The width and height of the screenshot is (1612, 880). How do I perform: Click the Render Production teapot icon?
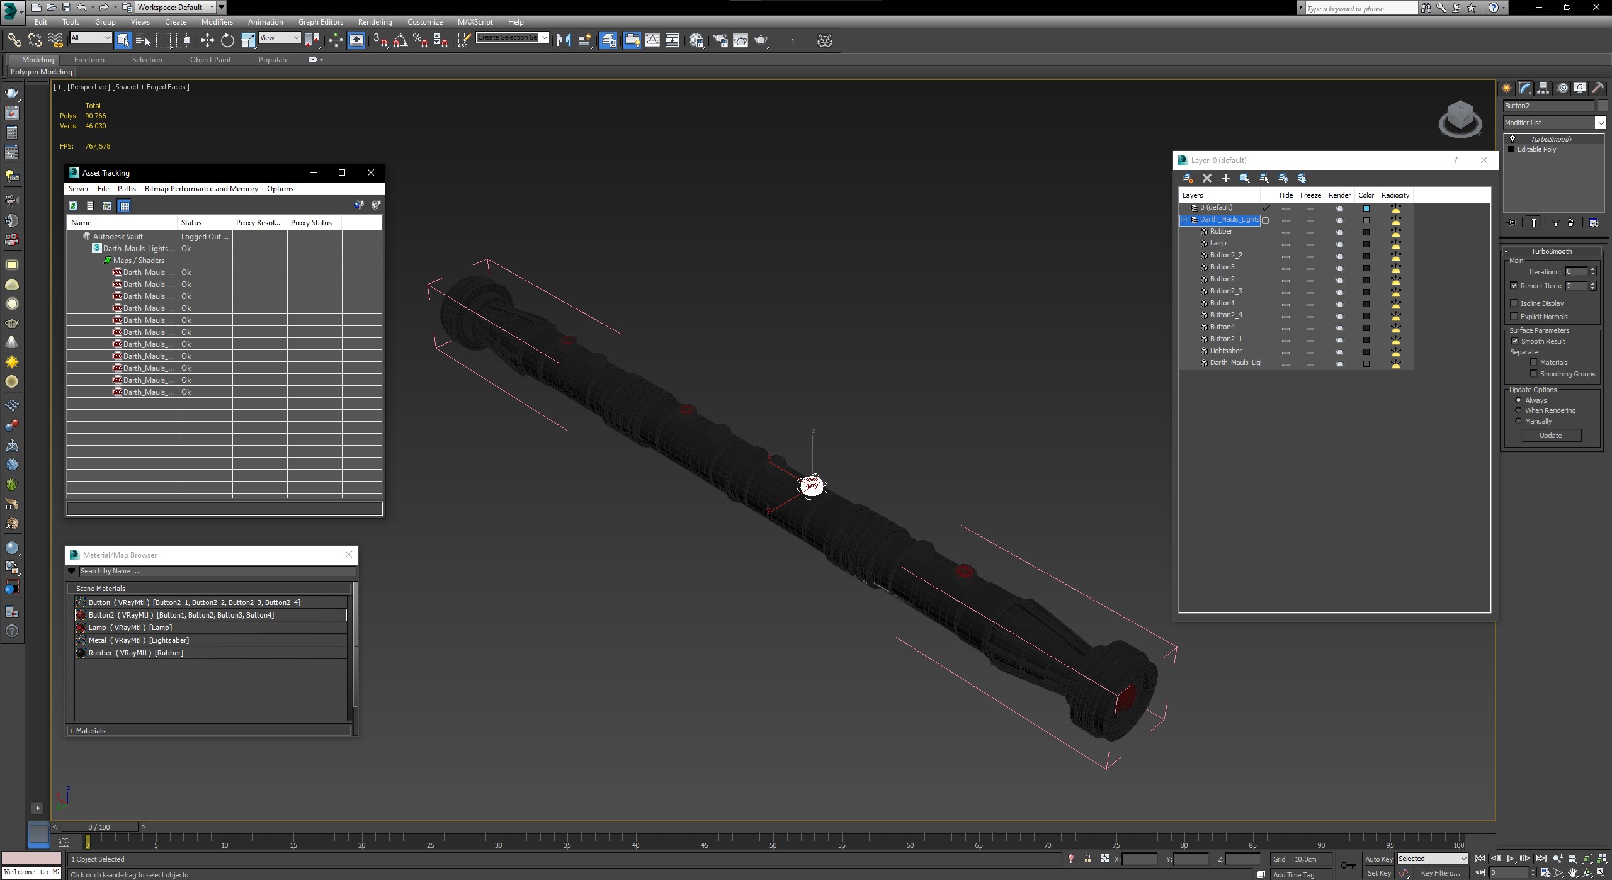click(761, 40)
